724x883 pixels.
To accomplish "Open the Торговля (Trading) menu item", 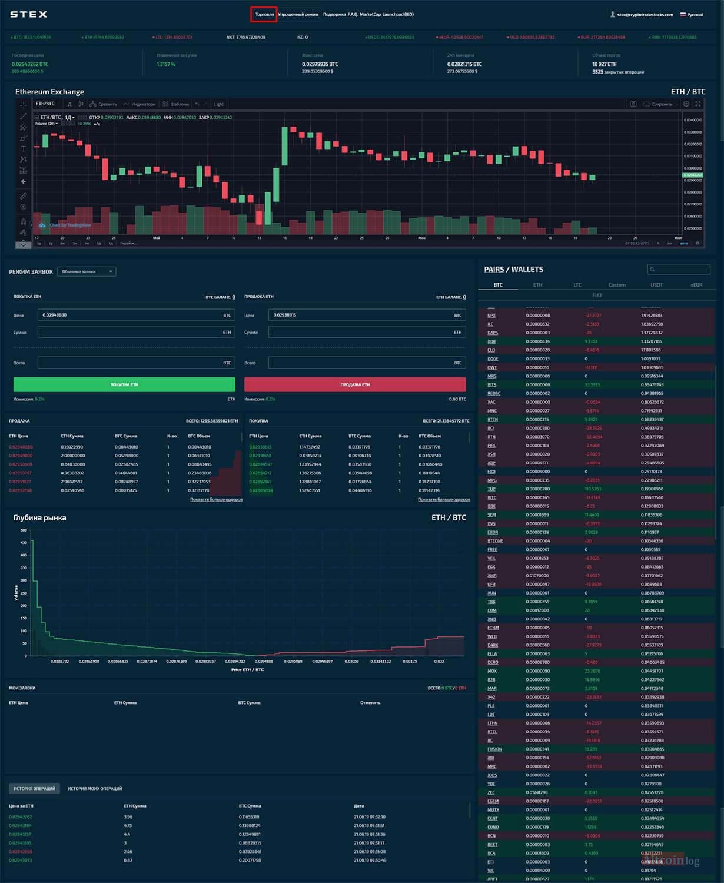I will pos(264,15).
